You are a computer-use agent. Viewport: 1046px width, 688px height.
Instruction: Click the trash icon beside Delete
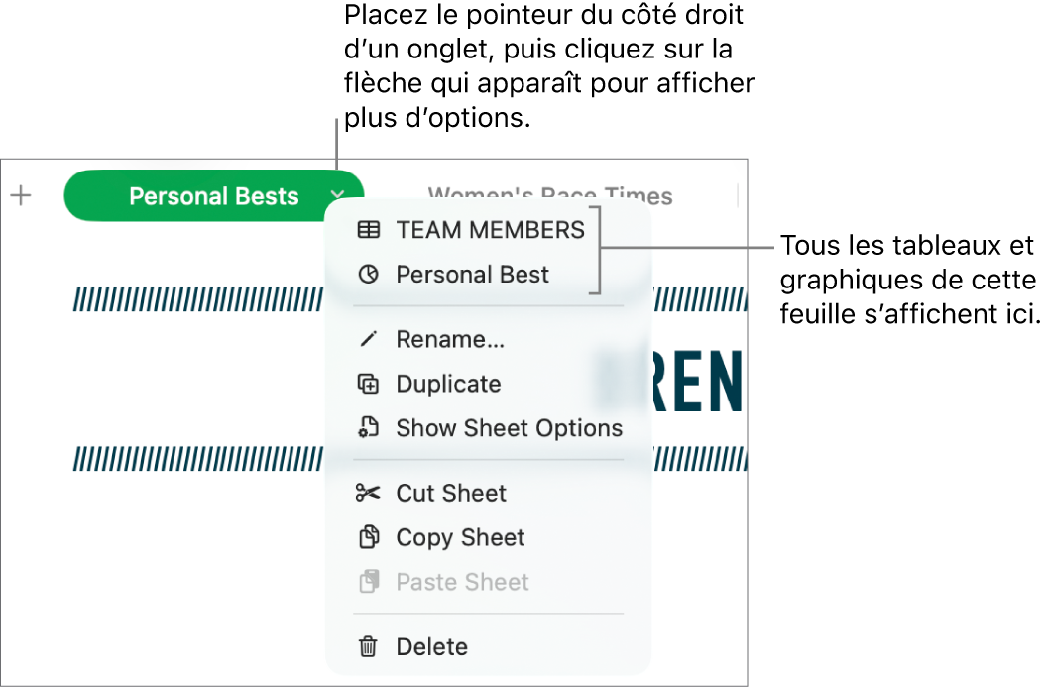pos(368,646)
